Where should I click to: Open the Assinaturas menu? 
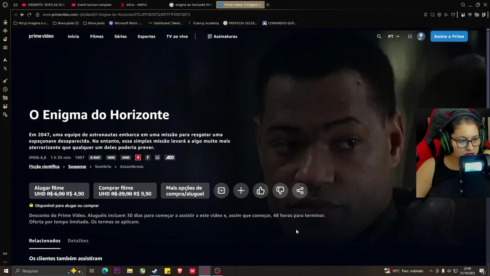click(x=222, y=36)
